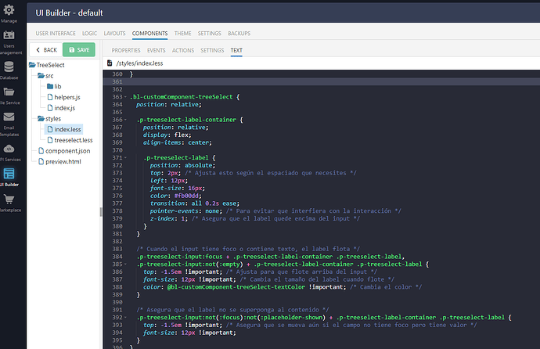Click the treeselect.less file icon

[50, 140]
